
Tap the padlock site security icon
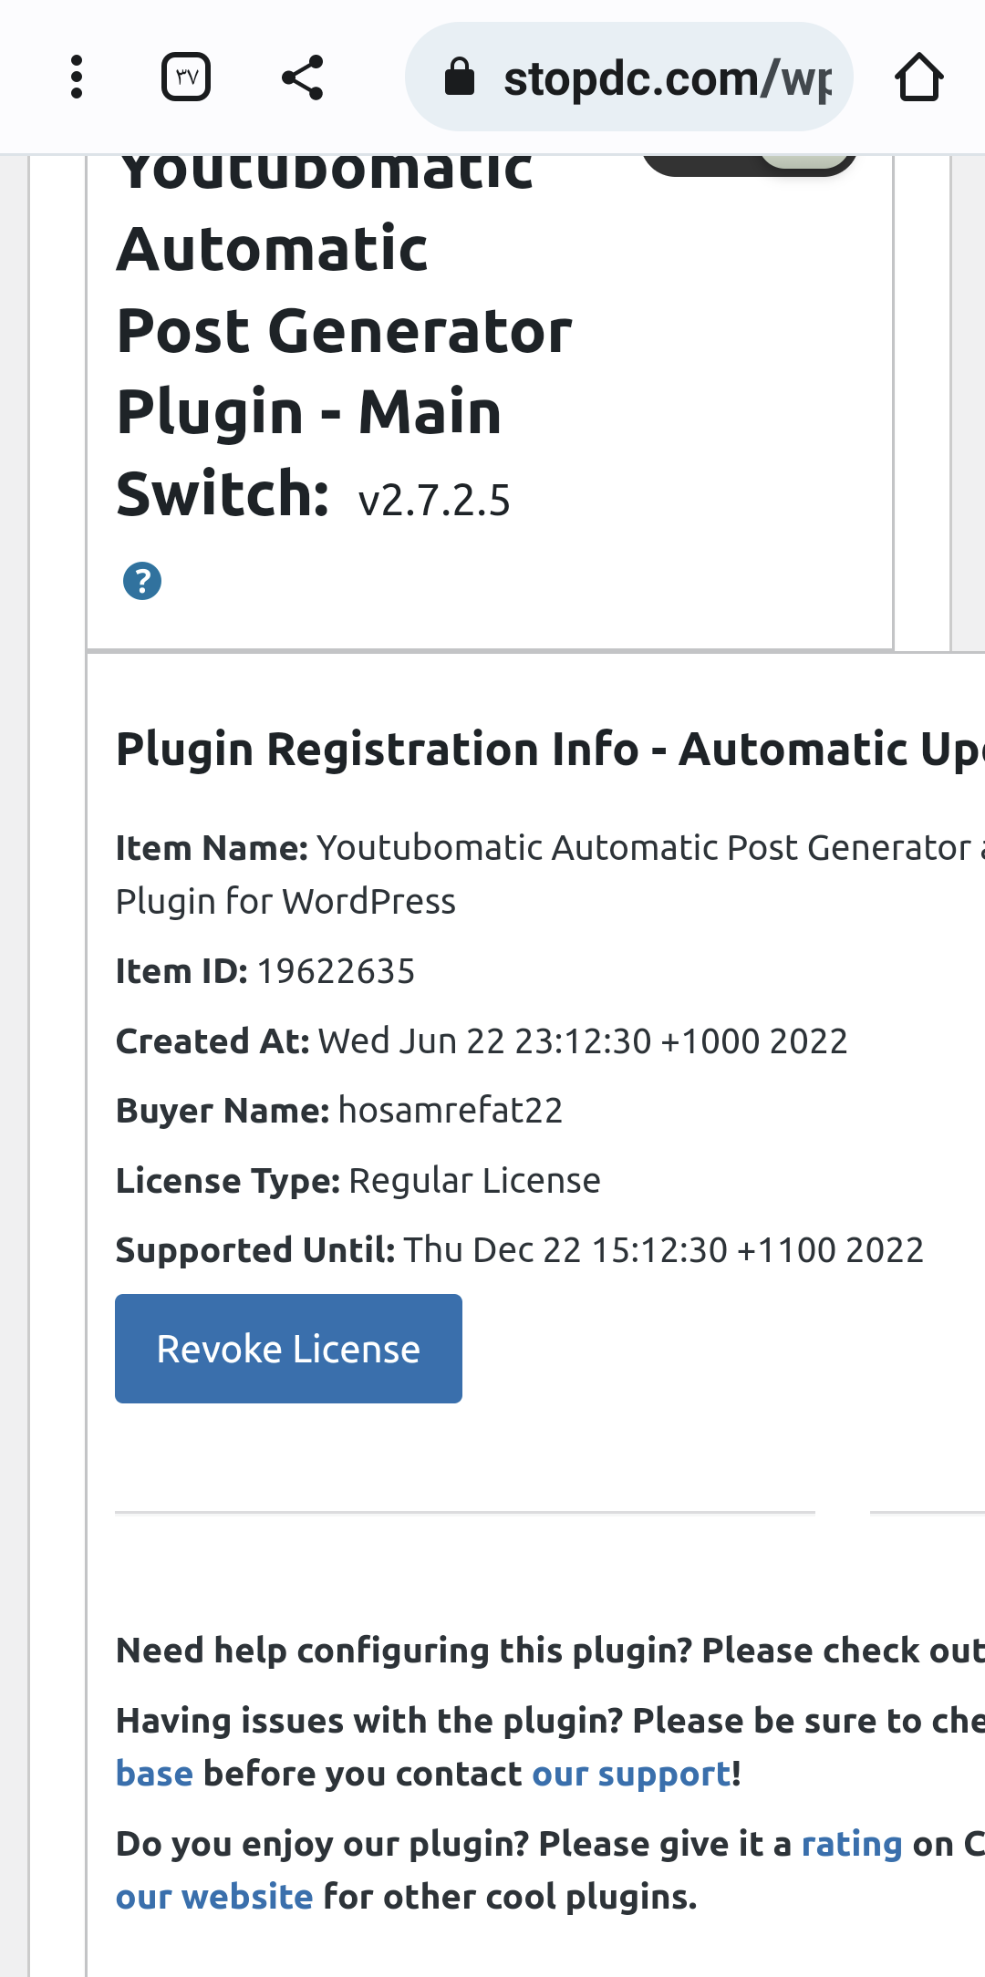pyautogui.click(x=460, y=77)
